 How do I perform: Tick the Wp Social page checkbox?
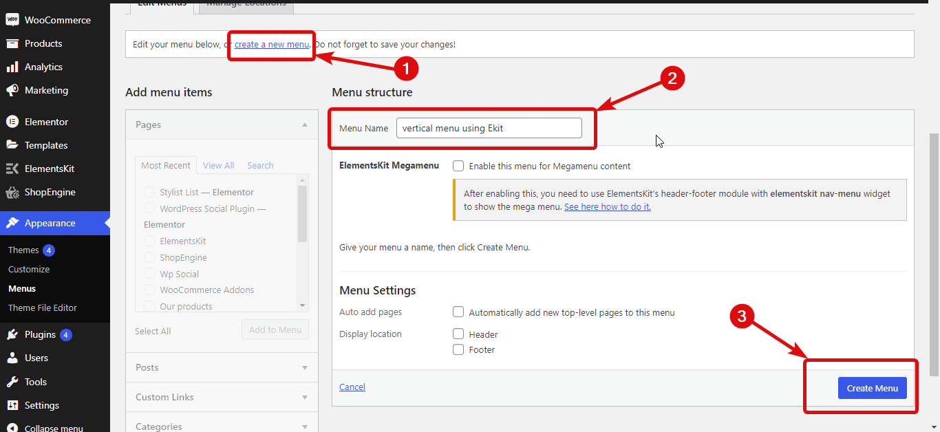click(x=149, y=274)
